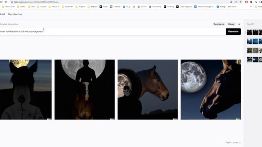Open the Booking bookmark
Screen dimensions: 262x147
[x=169, y=7]
